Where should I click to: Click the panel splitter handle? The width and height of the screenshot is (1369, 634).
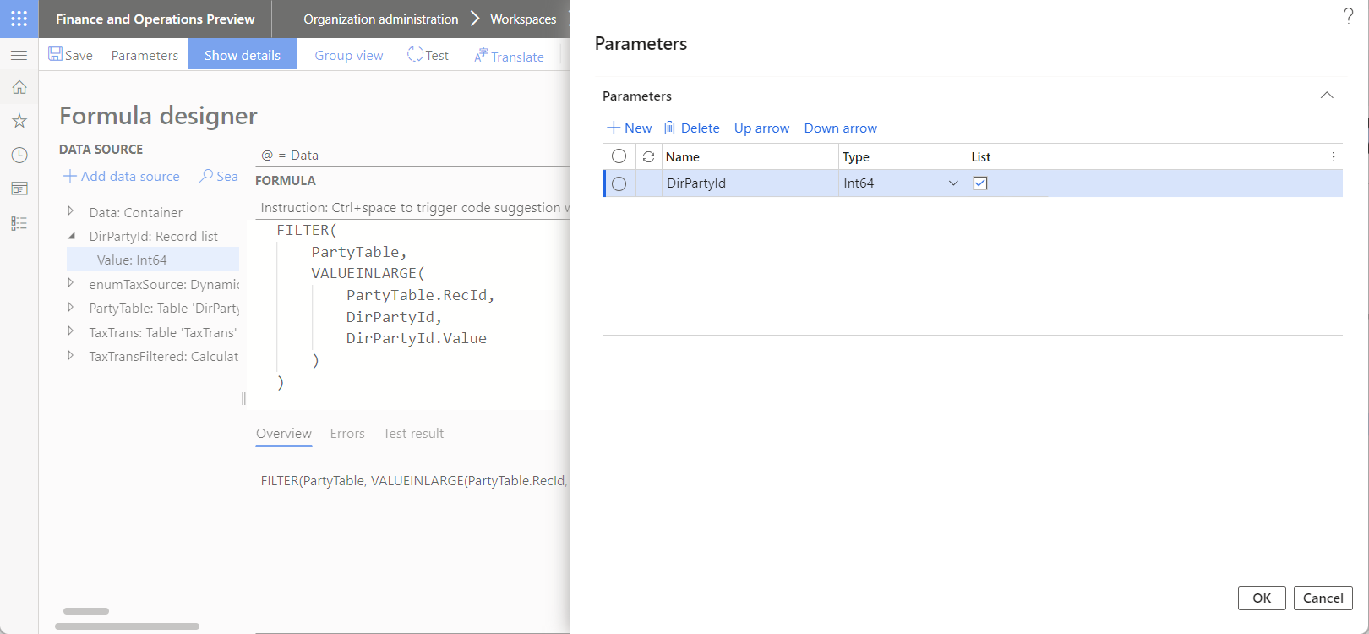(243, 398)
